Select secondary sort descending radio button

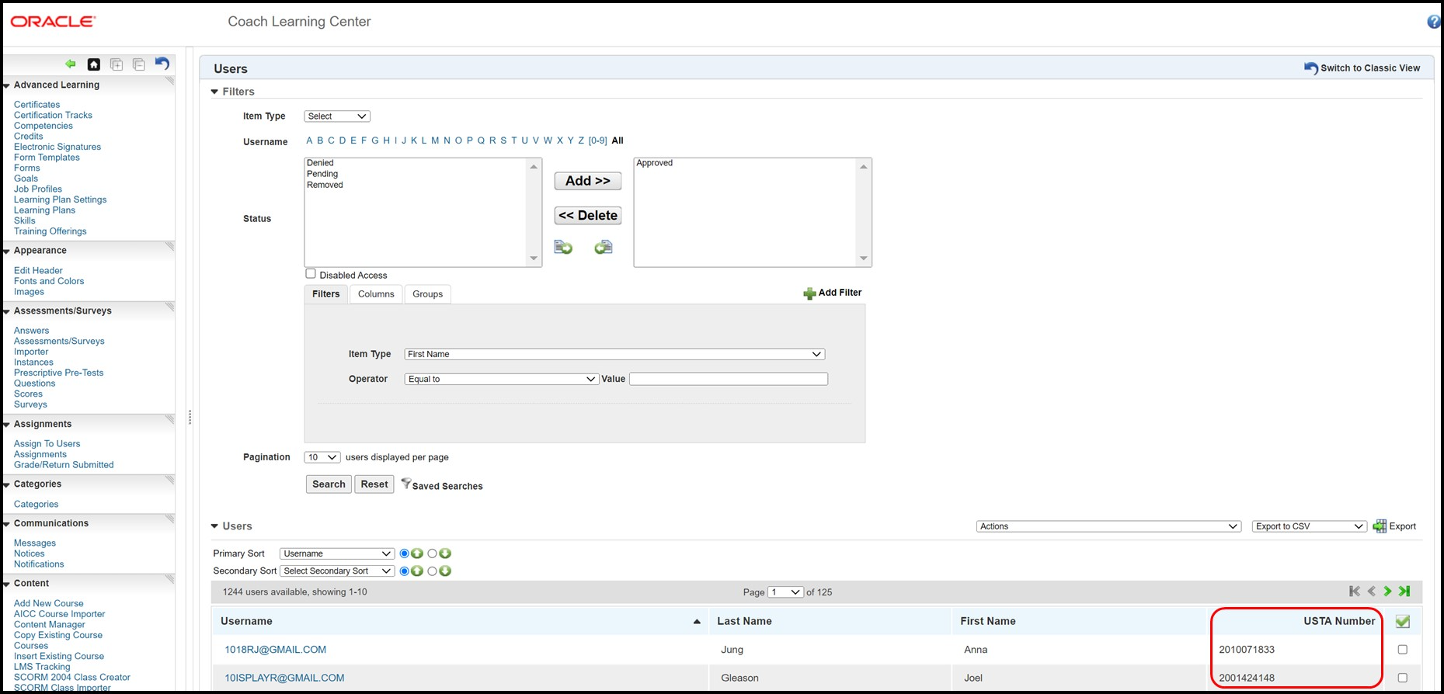(432, 571)
